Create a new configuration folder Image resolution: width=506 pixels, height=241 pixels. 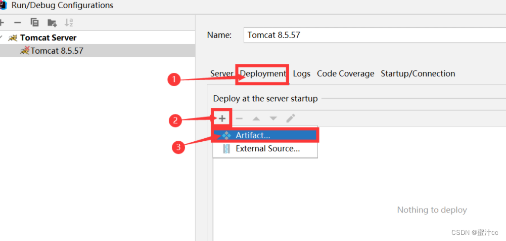coord(52,23)
